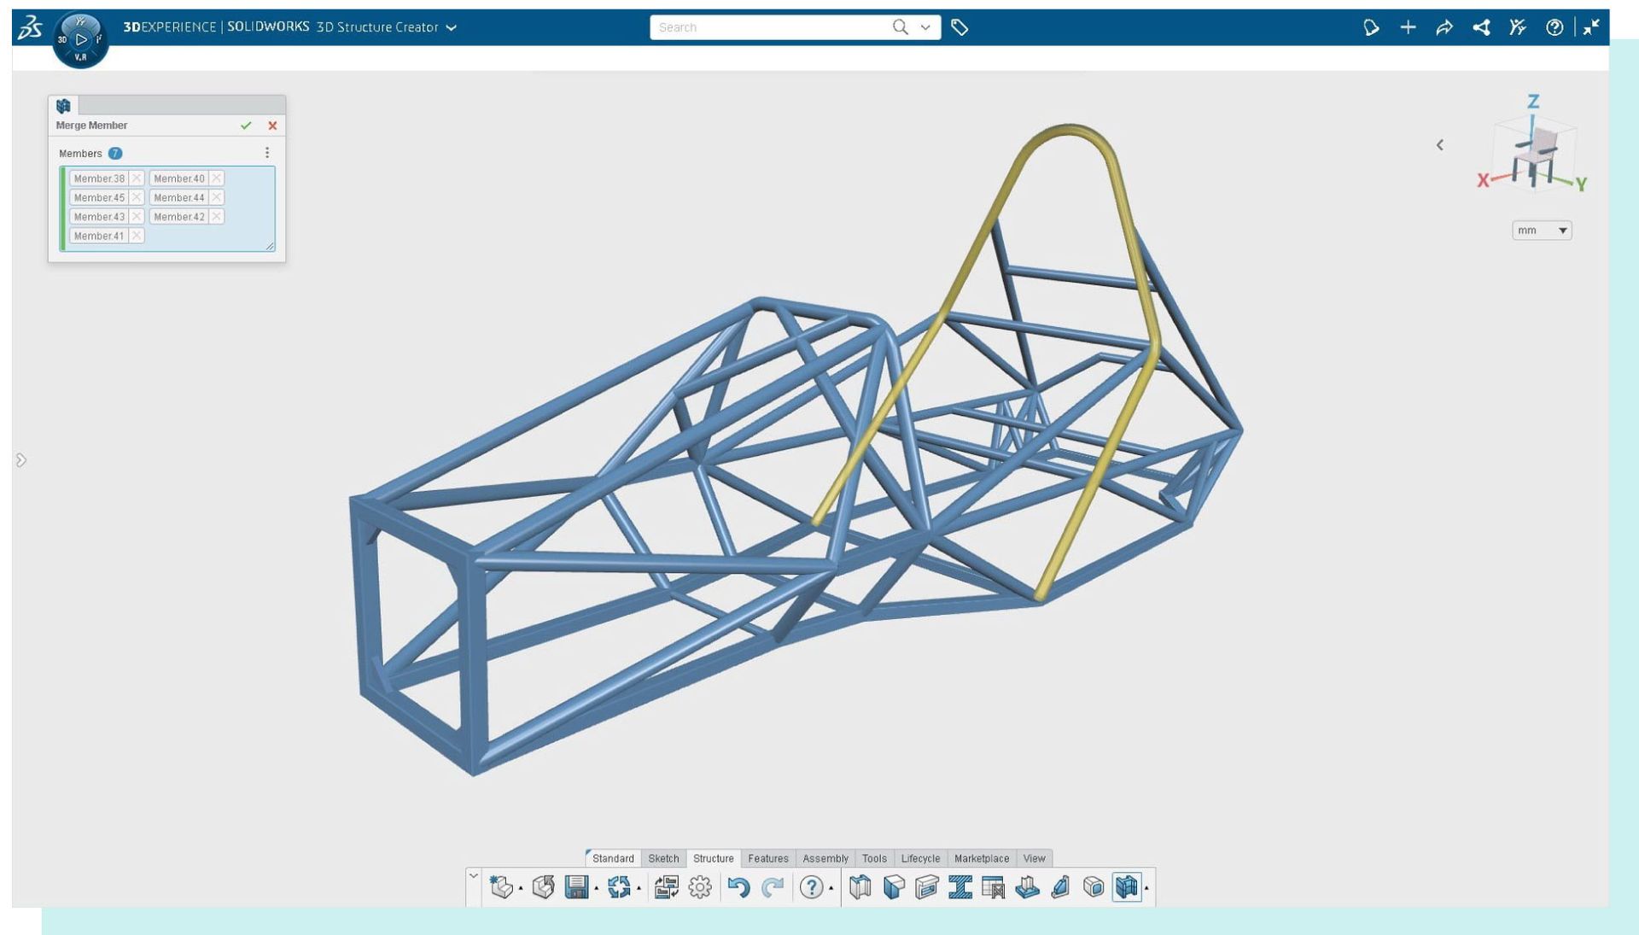The width and height of the screenshot is (1639, 935).
Task: Remove Member.41 from the Members list
Action: 137,236
